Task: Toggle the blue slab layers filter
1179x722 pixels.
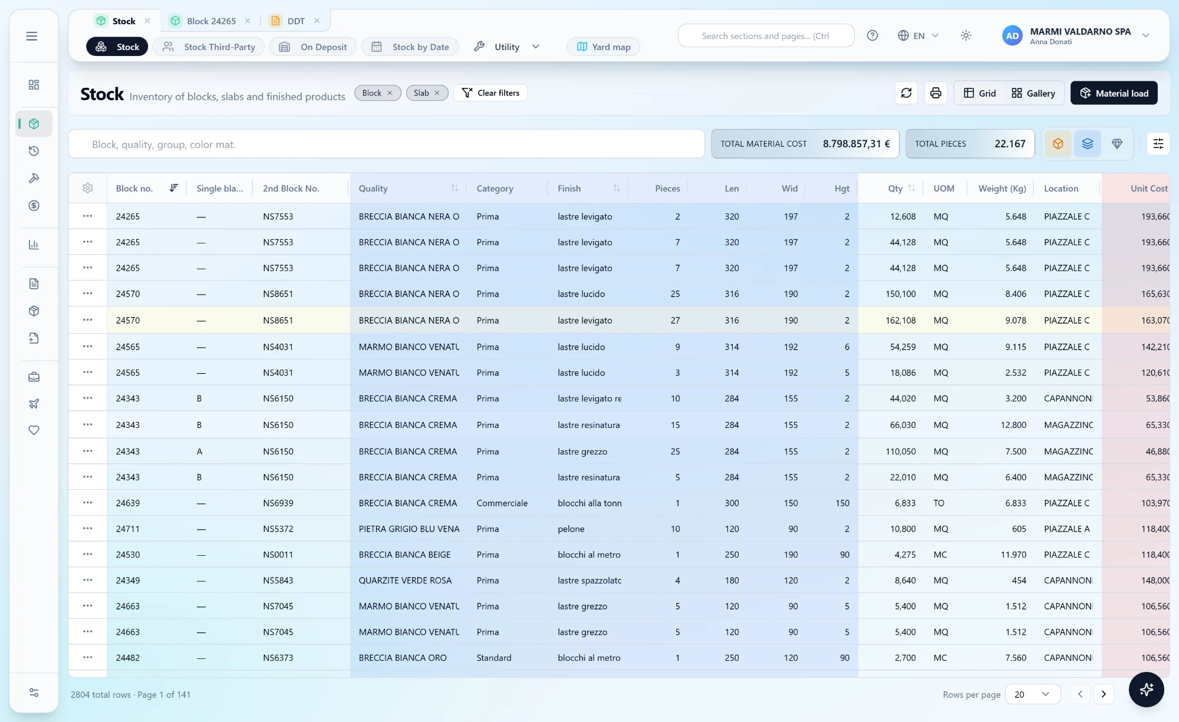Action: point(1088,144)
